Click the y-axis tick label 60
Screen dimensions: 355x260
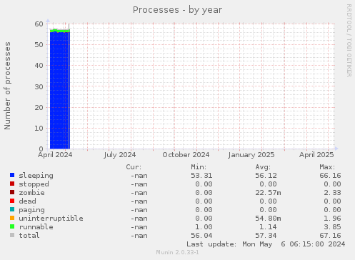click(39, 24)
